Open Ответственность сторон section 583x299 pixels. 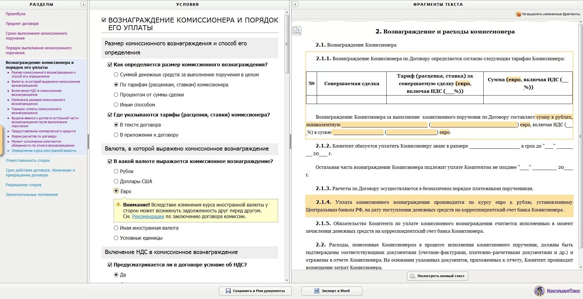point(28,161)
